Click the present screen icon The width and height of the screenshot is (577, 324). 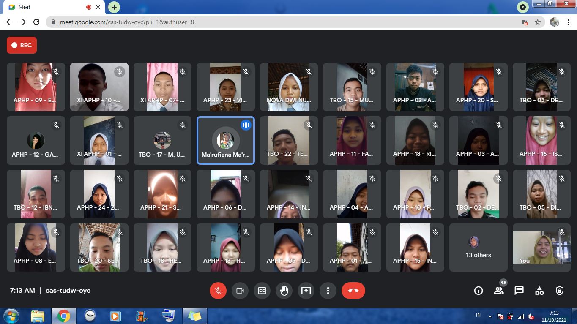[x=306, y=291]
